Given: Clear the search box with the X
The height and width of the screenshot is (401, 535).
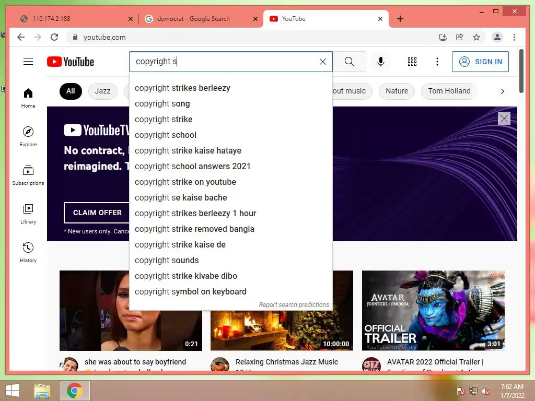Looking at the screenshot, I should (x=323, y=62).
